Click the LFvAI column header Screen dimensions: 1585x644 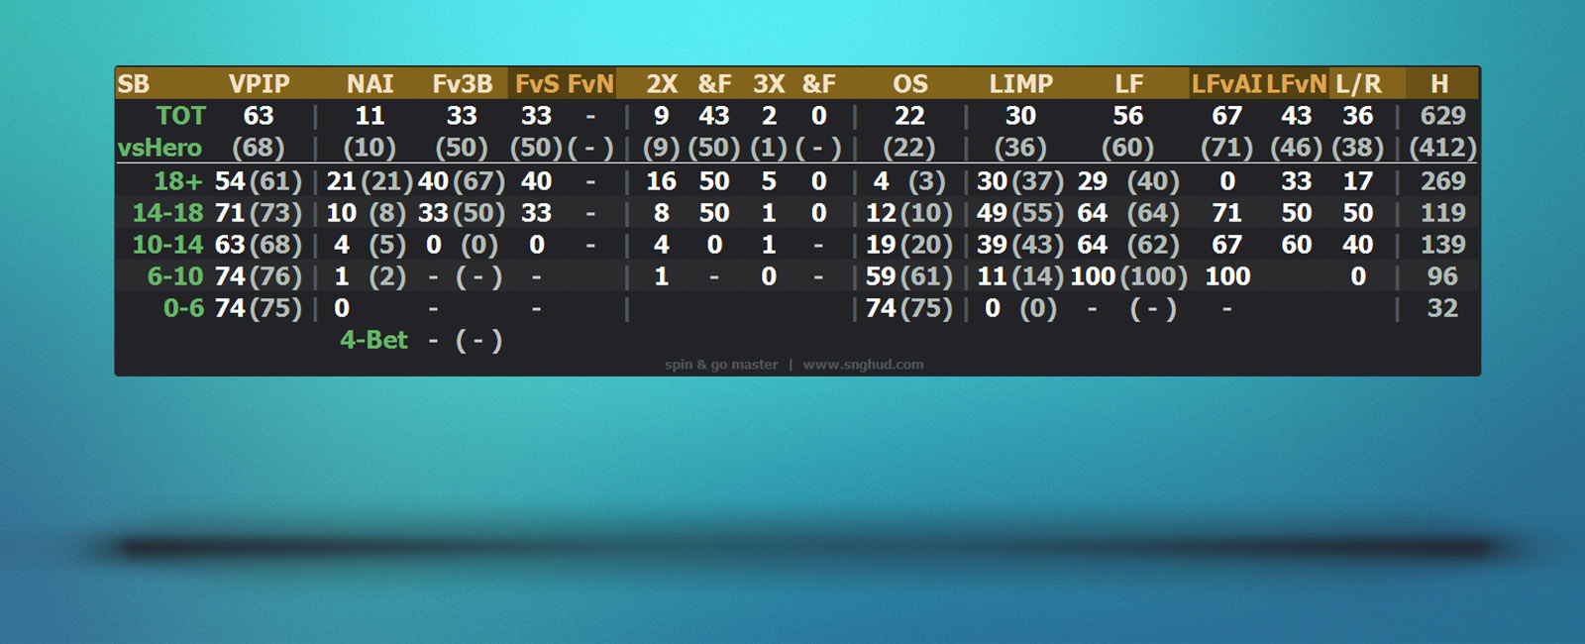click(1226, 84)
